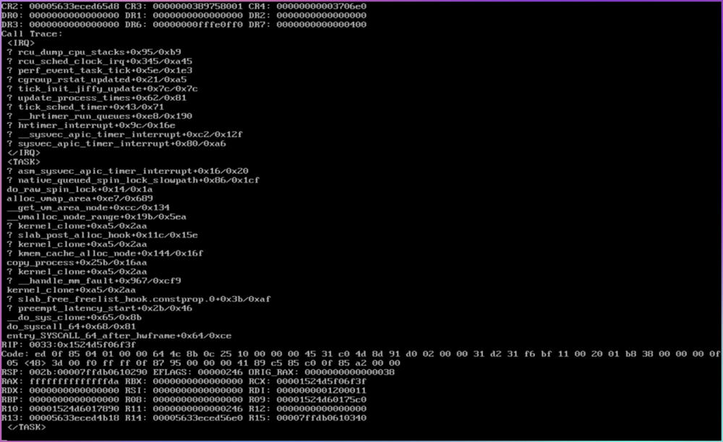Screen dimensions: 723x442
Task: Select the R10 value '00001524d6017890'
Action: pyautogui.click(x=74, y=409)
